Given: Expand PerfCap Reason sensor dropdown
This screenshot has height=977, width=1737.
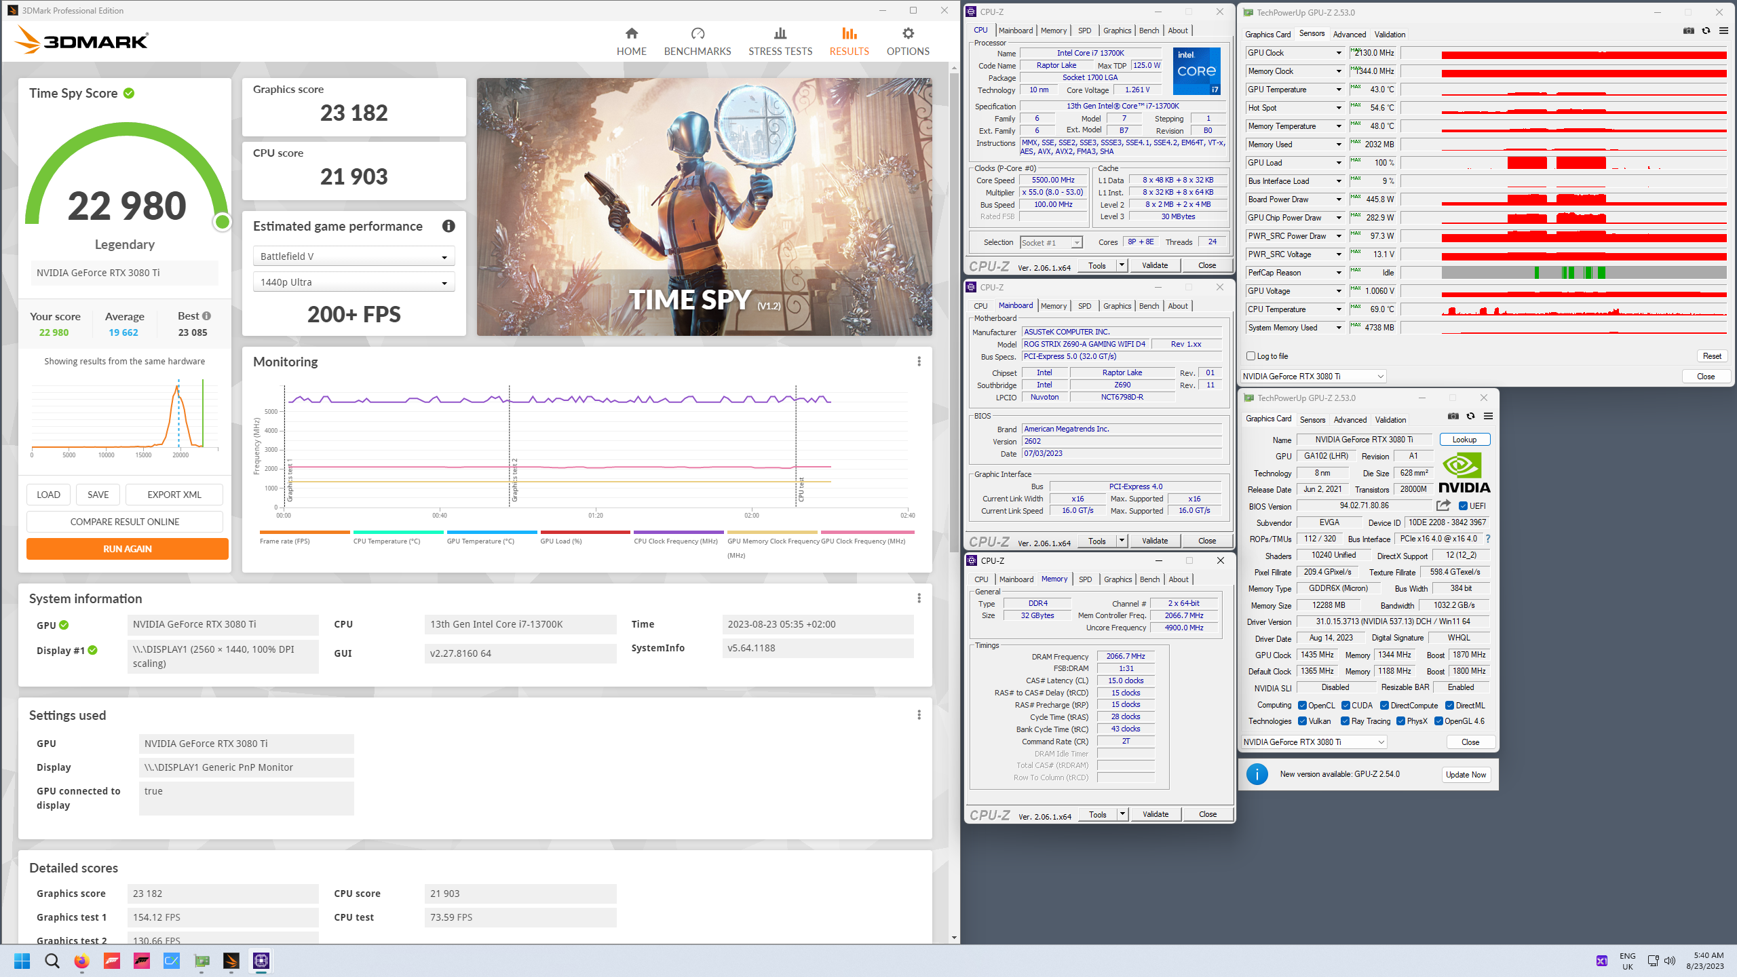Looking at the screenshot, I should pyautogui.click(x=1339, y=273).
